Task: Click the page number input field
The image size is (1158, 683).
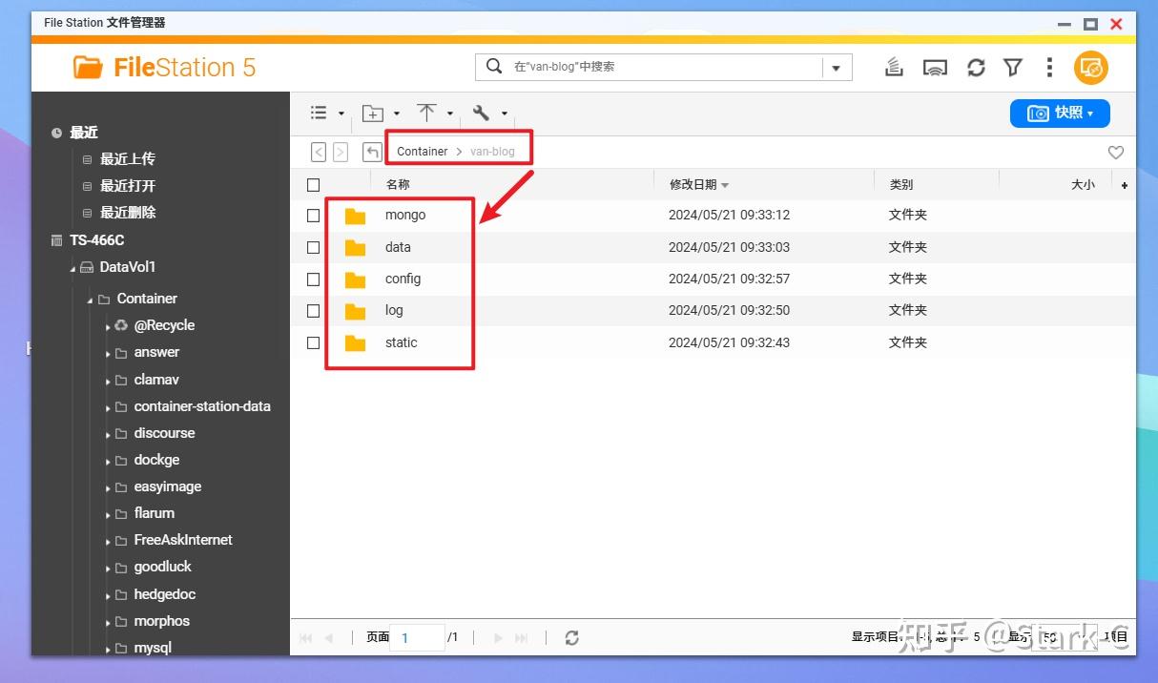Action: [x=418, y=637]
